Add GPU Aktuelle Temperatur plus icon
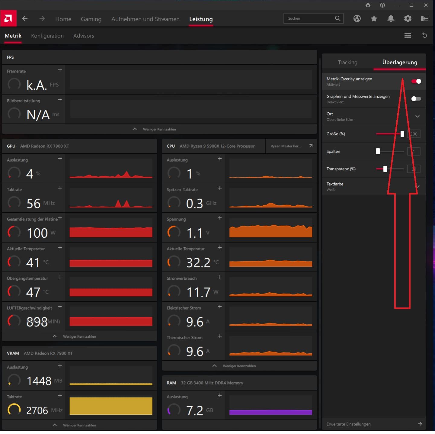Image resolution: width=435 pixels, height=434 pixels. (x=60, y=248)
